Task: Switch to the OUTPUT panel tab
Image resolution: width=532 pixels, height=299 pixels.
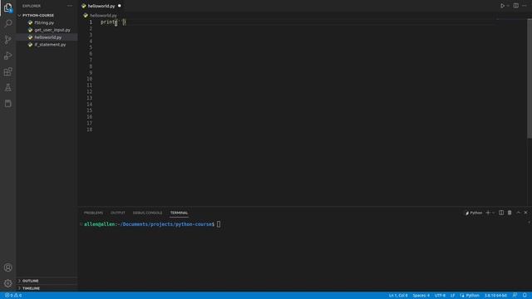Action: point(118,213)
